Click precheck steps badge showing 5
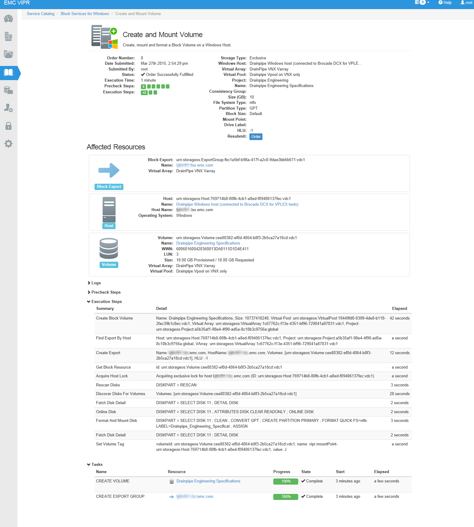 pos(143,86)
